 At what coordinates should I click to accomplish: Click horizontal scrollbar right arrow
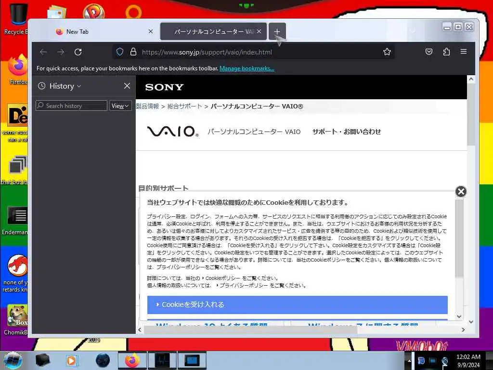463,330
